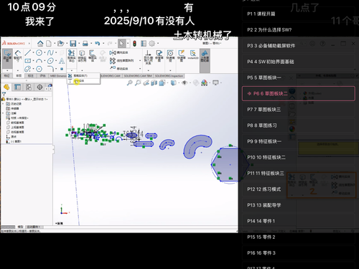The width and height of the screenshot is (359, 269).
Task: Open the Quick Snaps dropdown arrow
Action: (170, 70)
